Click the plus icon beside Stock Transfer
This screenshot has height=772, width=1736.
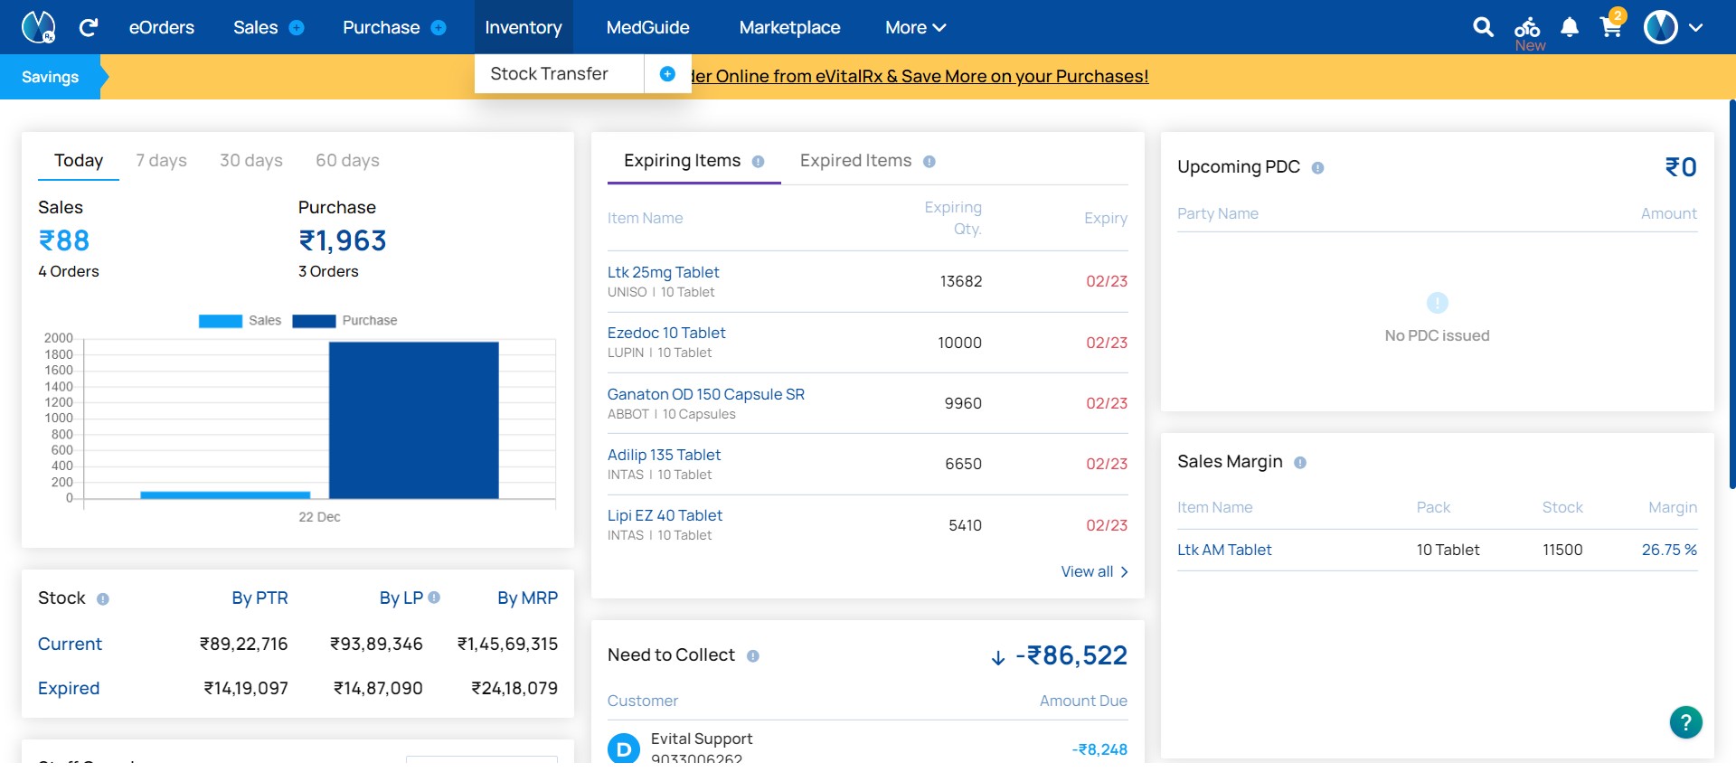pyautogui.click(x=667, y=74)
